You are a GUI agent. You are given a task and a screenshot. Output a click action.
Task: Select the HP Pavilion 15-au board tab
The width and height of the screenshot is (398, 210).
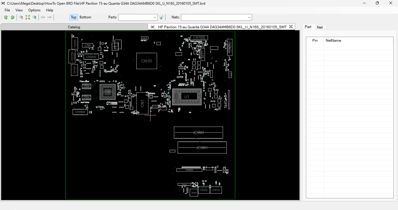(222, 27)
